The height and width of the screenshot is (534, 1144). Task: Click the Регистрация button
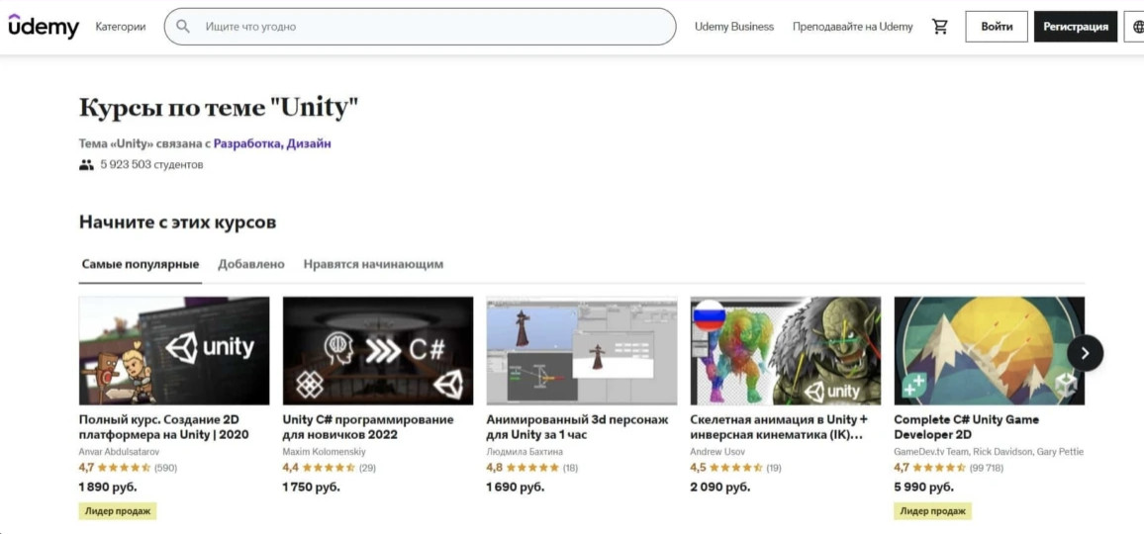(1076, 27)
